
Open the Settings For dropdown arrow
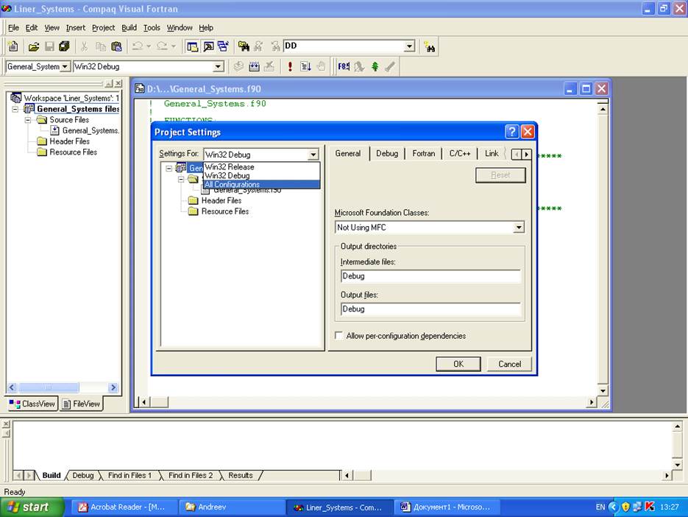pyautogui.click(x=313, y=155)
